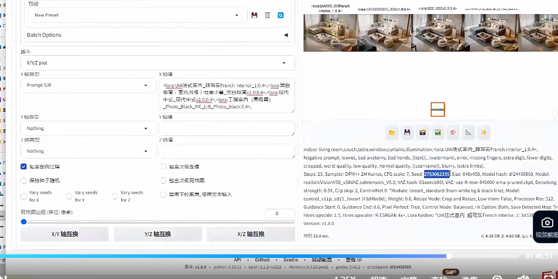Check the 包含次级图像 checkbox
The width and height of the screenshot is (558, 279).
pos(163,166)
